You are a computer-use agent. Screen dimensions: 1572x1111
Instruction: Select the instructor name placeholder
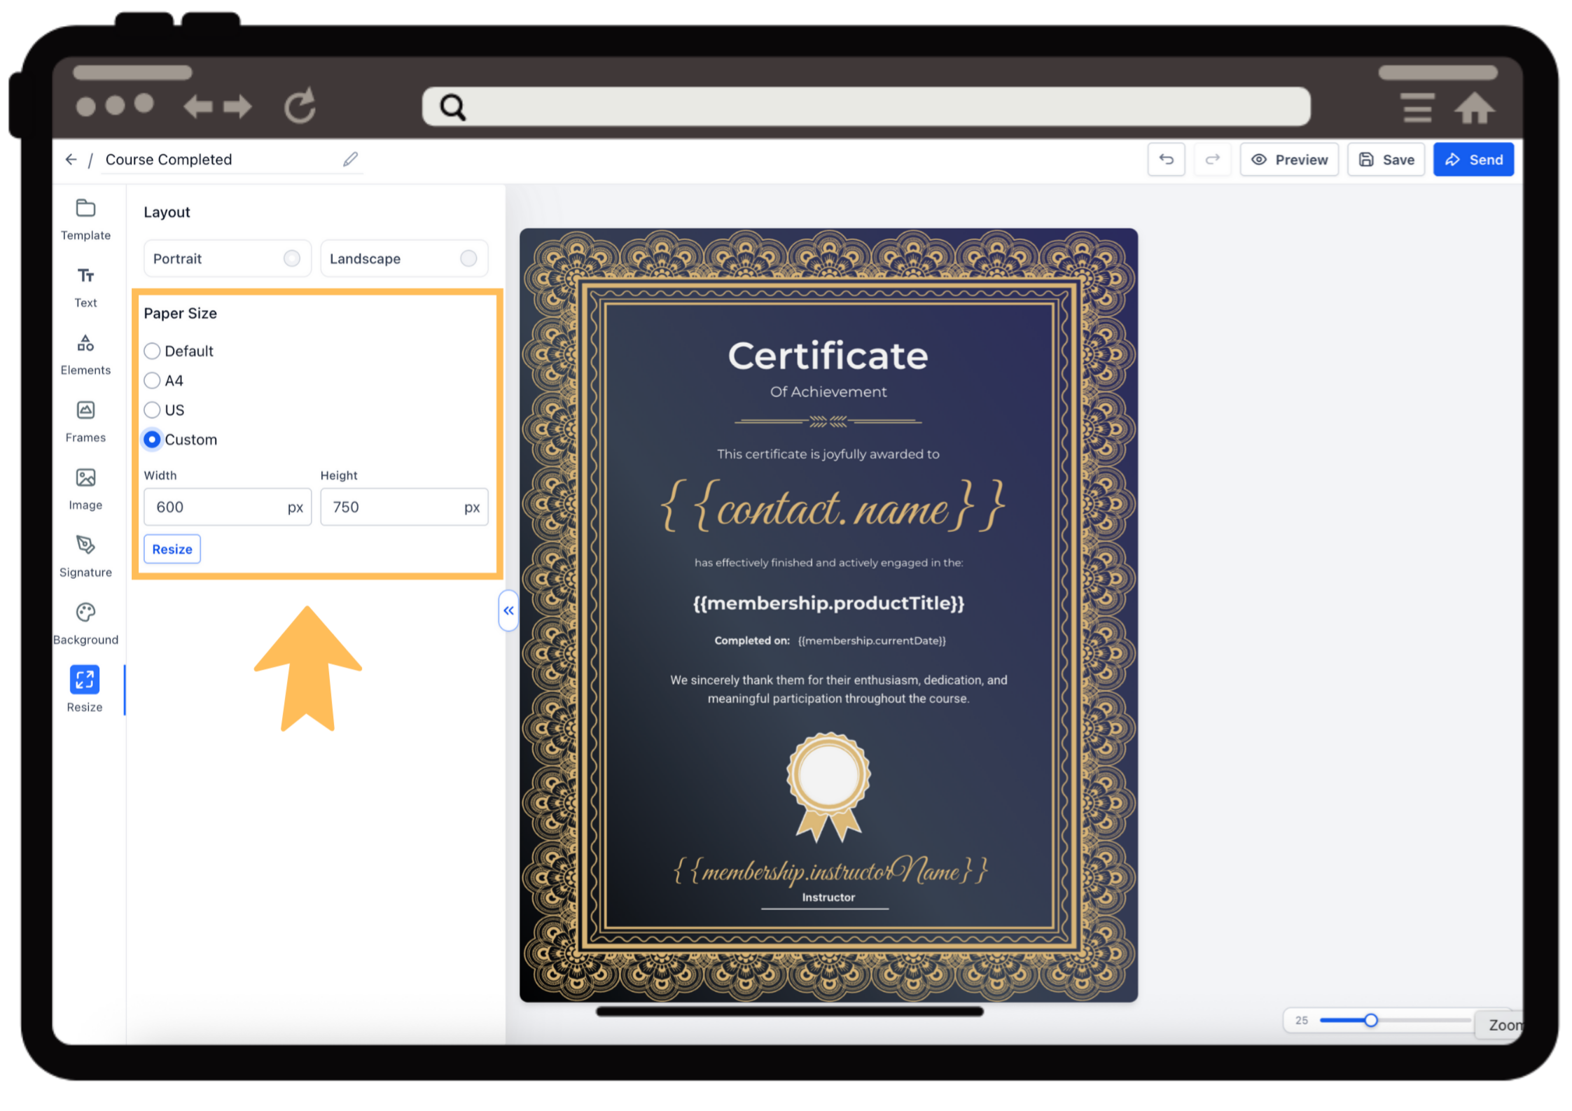click(830, 870)
